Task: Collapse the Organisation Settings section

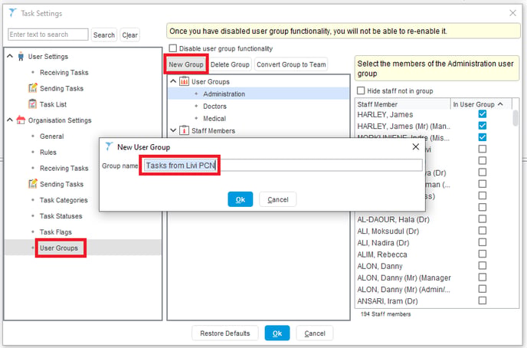Action: coord(10,120)
